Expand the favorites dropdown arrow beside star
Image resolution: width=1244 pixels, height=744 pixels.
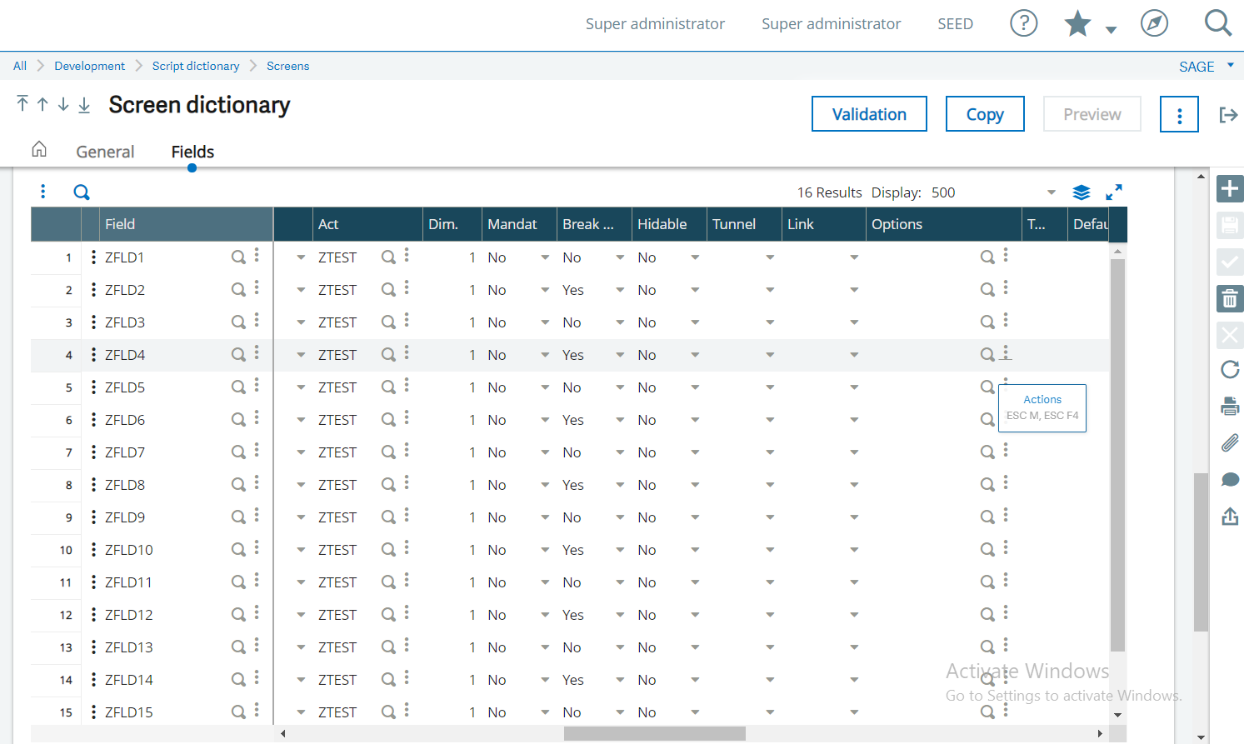(x=1111, y=29)
